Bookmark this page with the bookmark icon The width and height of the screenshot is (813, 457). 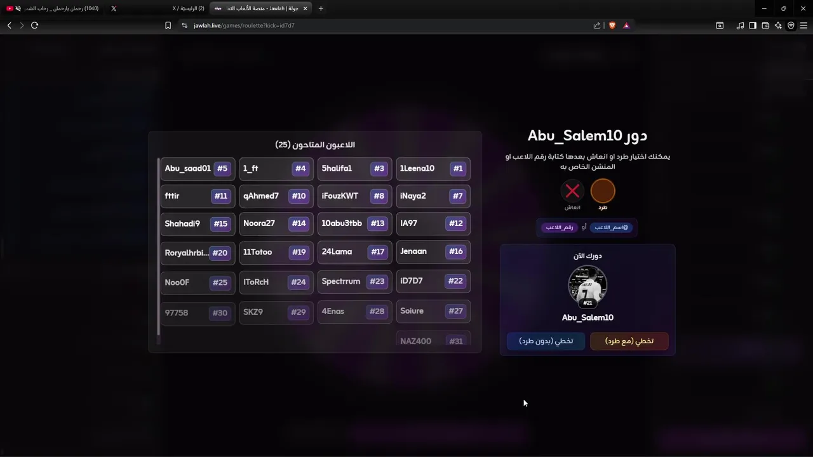pyautogui.click(x=168, y=25)
